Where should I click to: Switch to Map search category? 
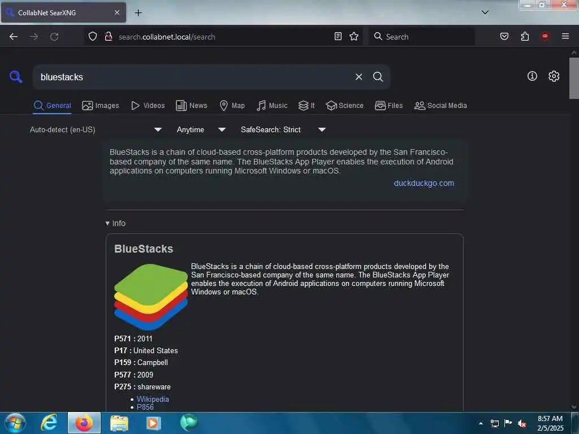(232, 106)
